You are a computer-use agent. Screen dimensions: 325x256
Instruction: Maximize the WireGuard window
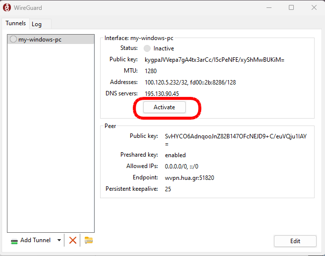pyautogui.click(x=291, y=7)
